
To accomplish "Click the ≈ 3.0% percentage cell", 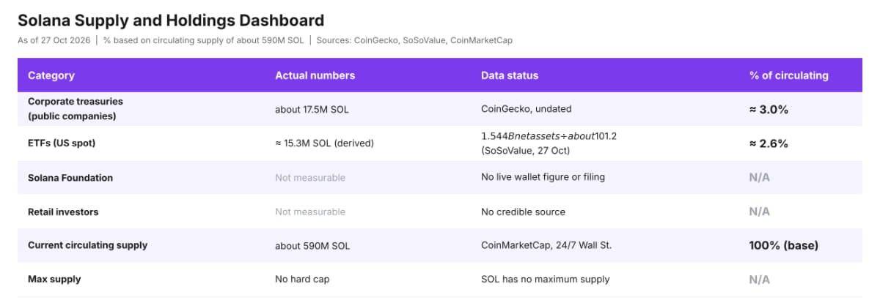I will pyautogui.click(x=769, y=109).
